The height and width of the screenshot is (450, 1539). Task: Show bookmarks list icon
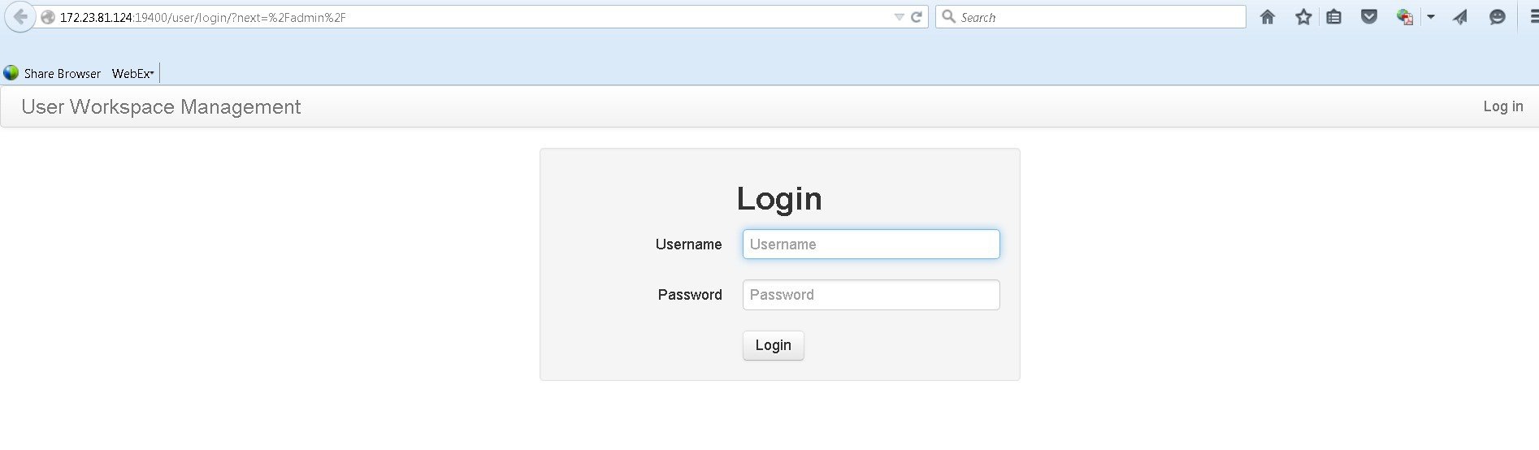[x=1333, y=17]
